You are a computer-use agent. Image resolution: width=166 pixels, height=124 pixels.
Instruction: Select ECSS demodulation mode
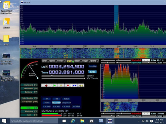(54, 61)
